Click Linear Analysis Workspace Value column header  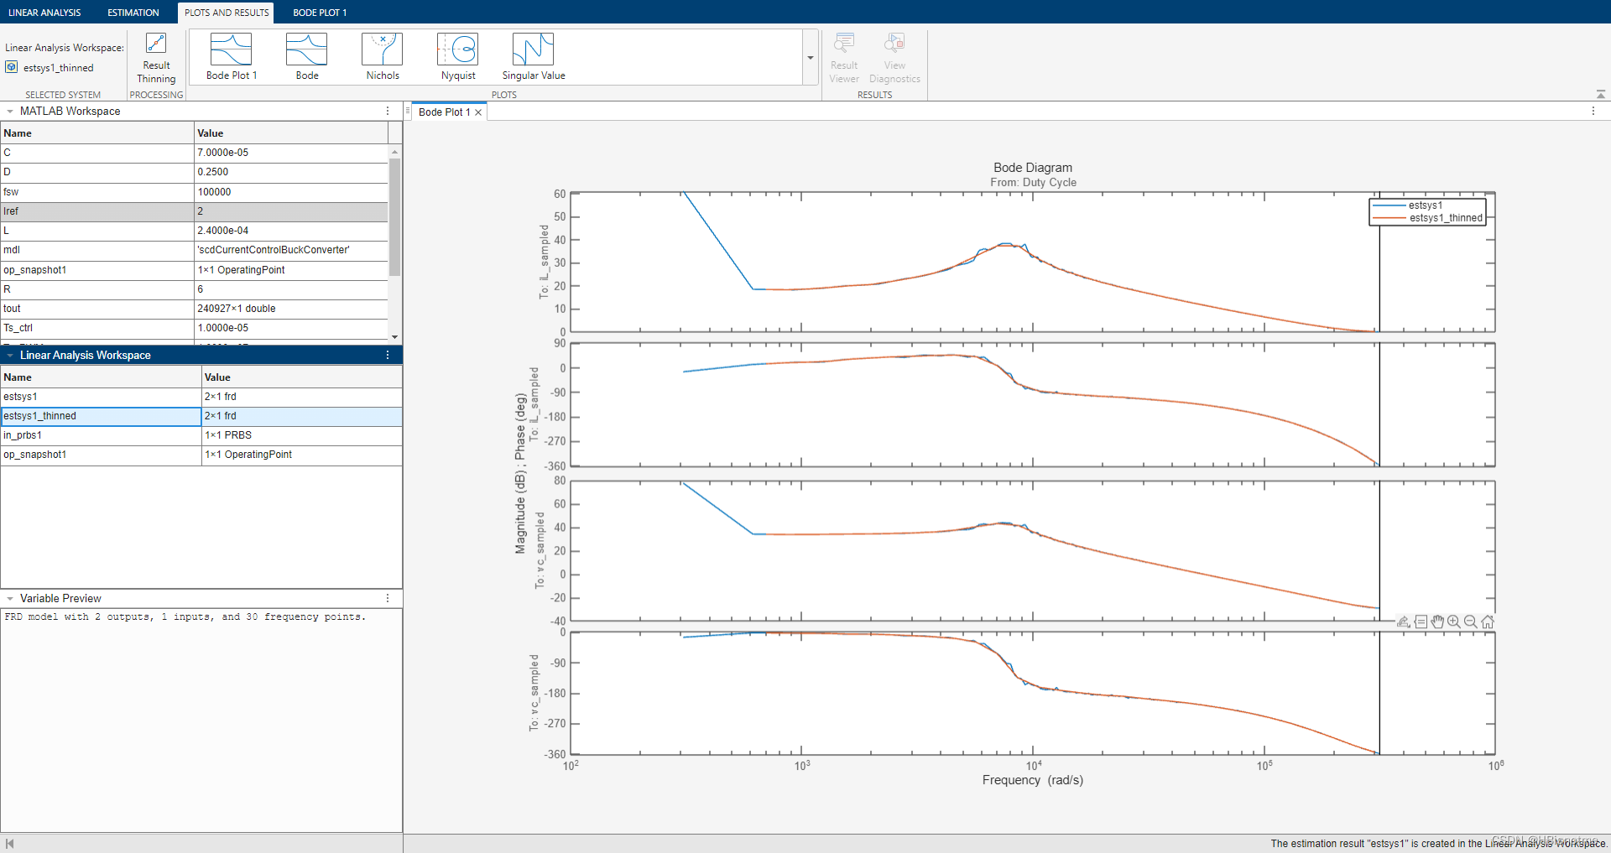pos(302,377)
